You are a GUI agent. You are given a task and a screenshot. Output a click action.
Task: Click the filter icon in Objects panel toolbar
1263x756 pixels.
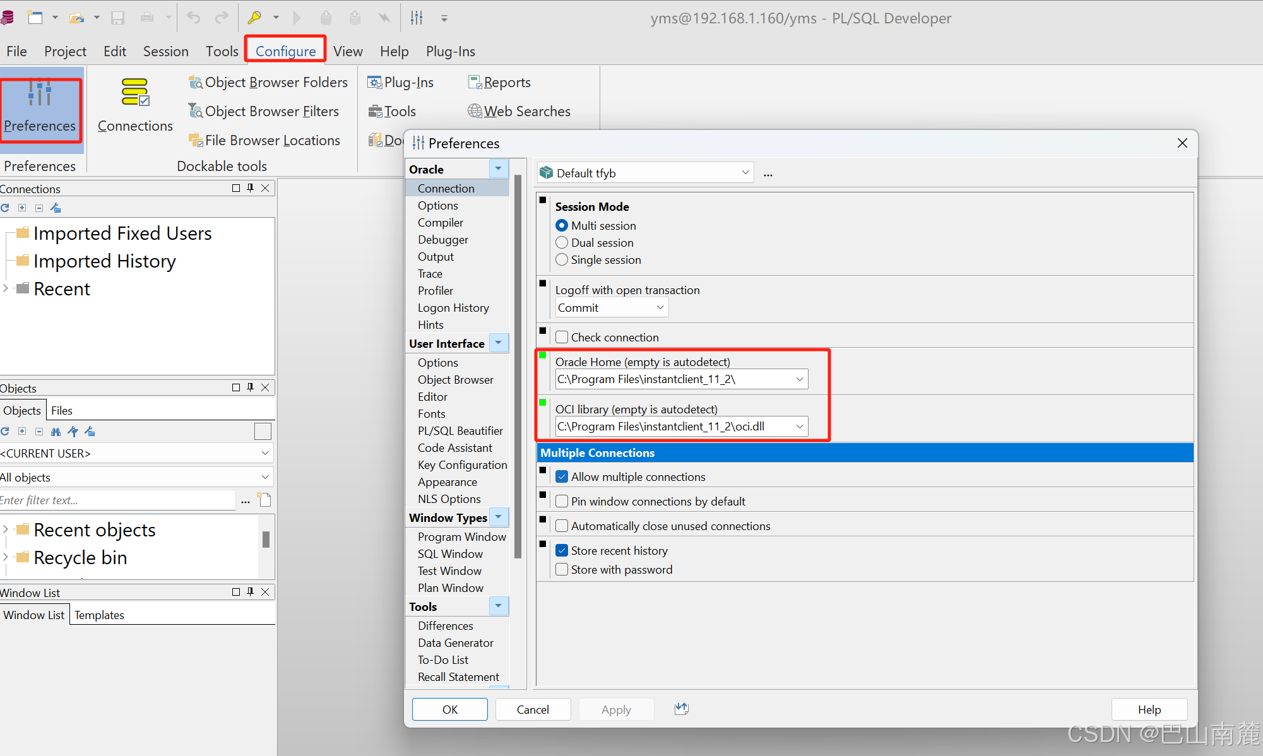[x=73, y=432]
